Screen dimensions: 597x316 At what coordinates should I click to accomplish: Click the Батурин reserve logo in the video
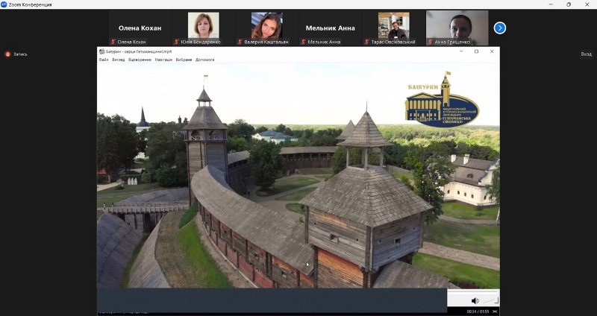tap(442, 100)
